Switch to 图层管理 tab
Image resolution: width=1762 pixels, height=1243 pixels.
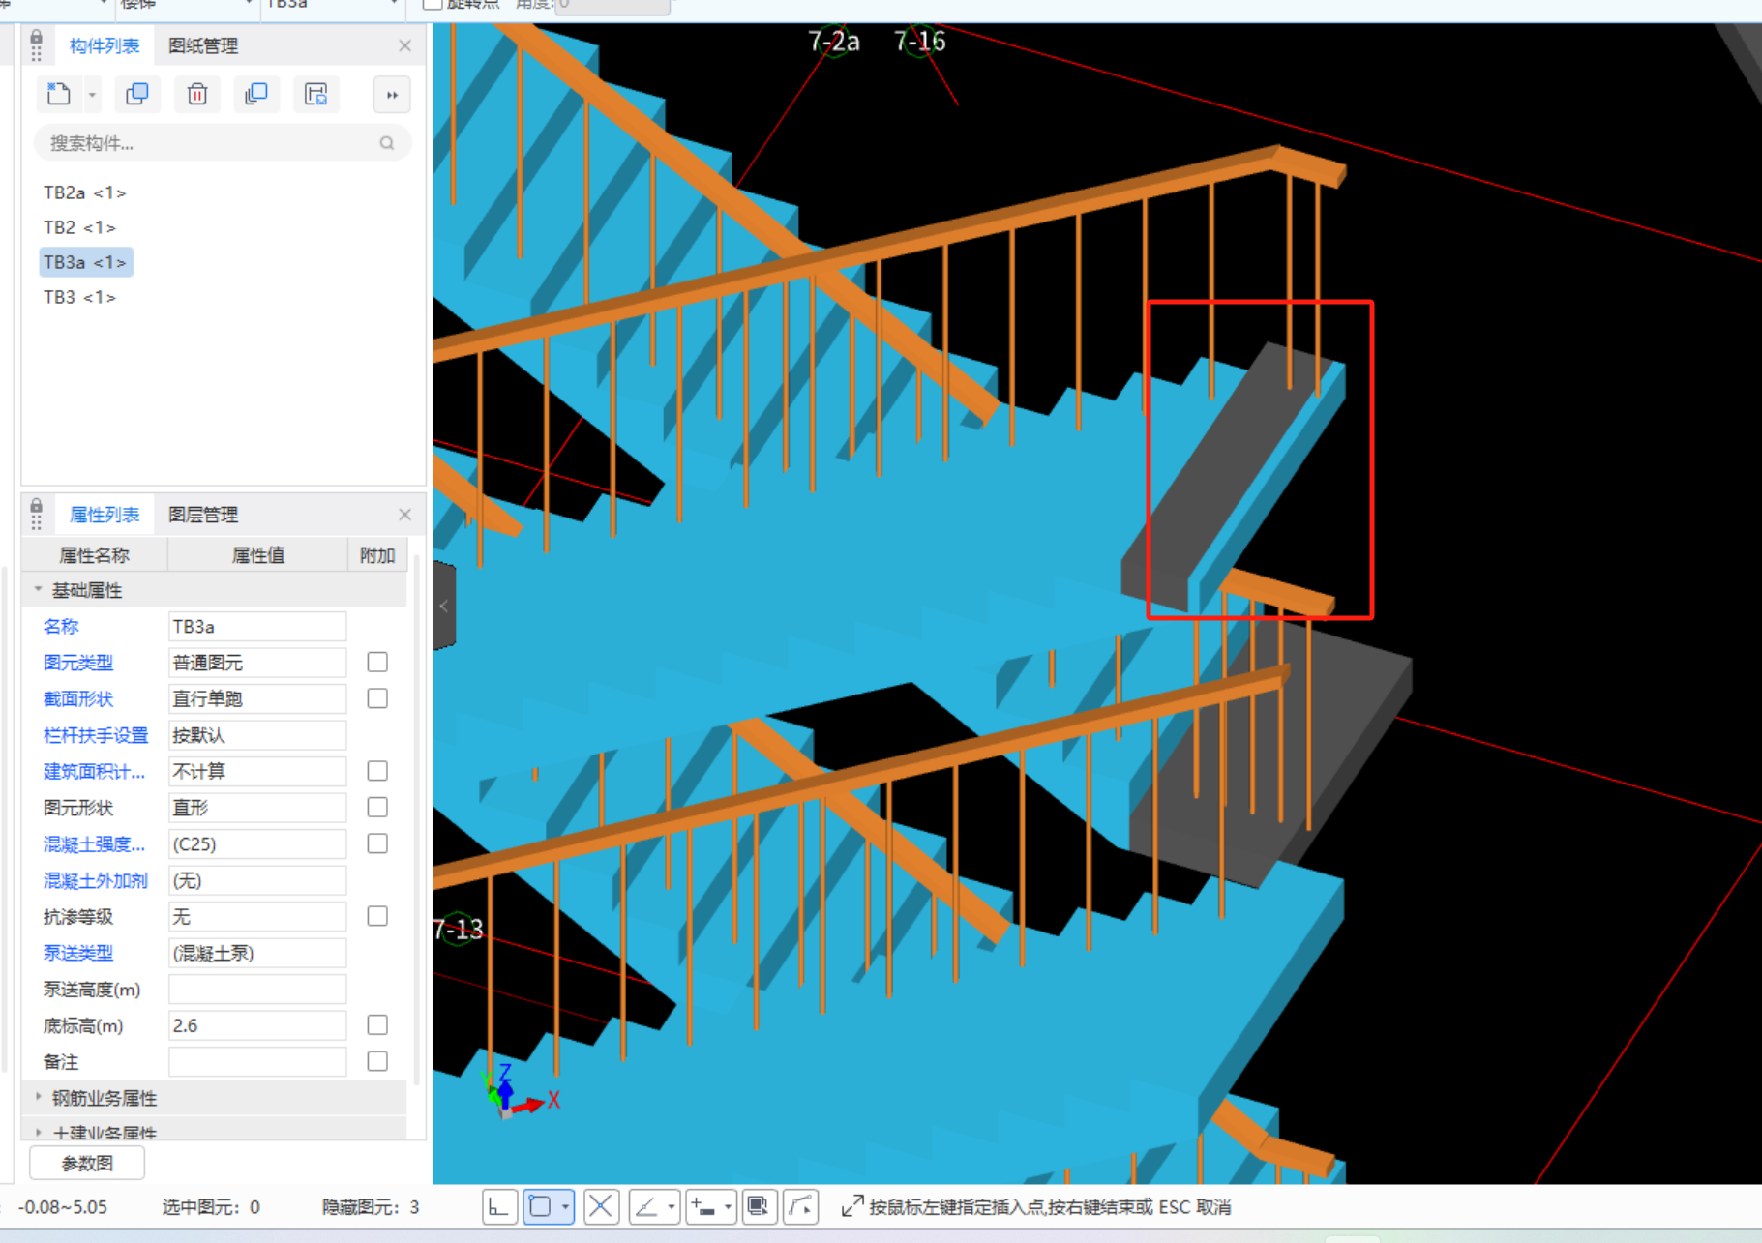click(x=202, y=515)
